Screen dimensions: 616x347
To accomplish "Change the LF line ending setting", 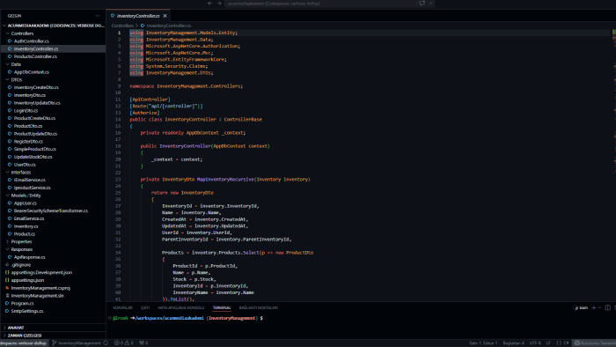I will point(548,343).
